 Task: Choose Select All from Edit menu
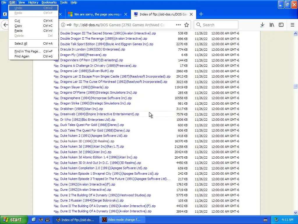click(33, 43)
